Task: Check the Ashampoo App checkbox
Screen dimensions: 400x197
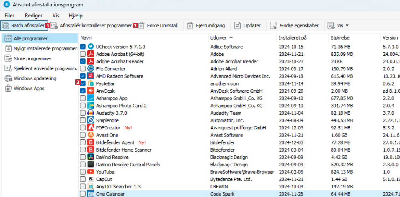Action: pos(83,98)
